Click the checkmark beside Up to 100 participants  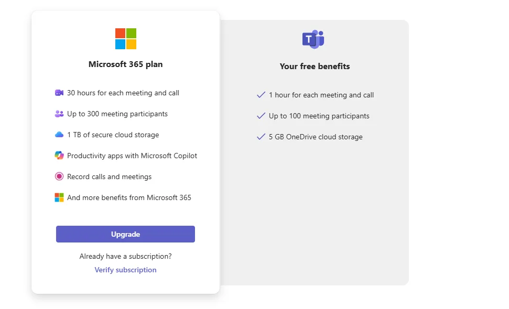tap(261, 115)
